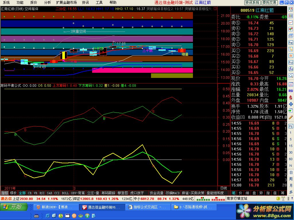Click the F12 trading sidebar icon
Viewport: 294px width, 220px height.
(x=291, y=62)
